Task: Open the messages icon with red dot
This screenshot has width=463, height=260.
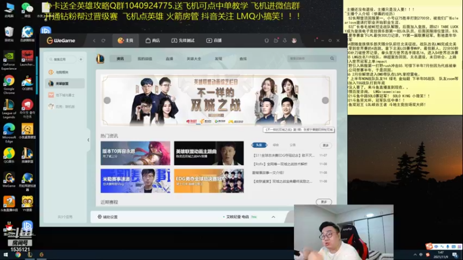Action: pos(276,40)
